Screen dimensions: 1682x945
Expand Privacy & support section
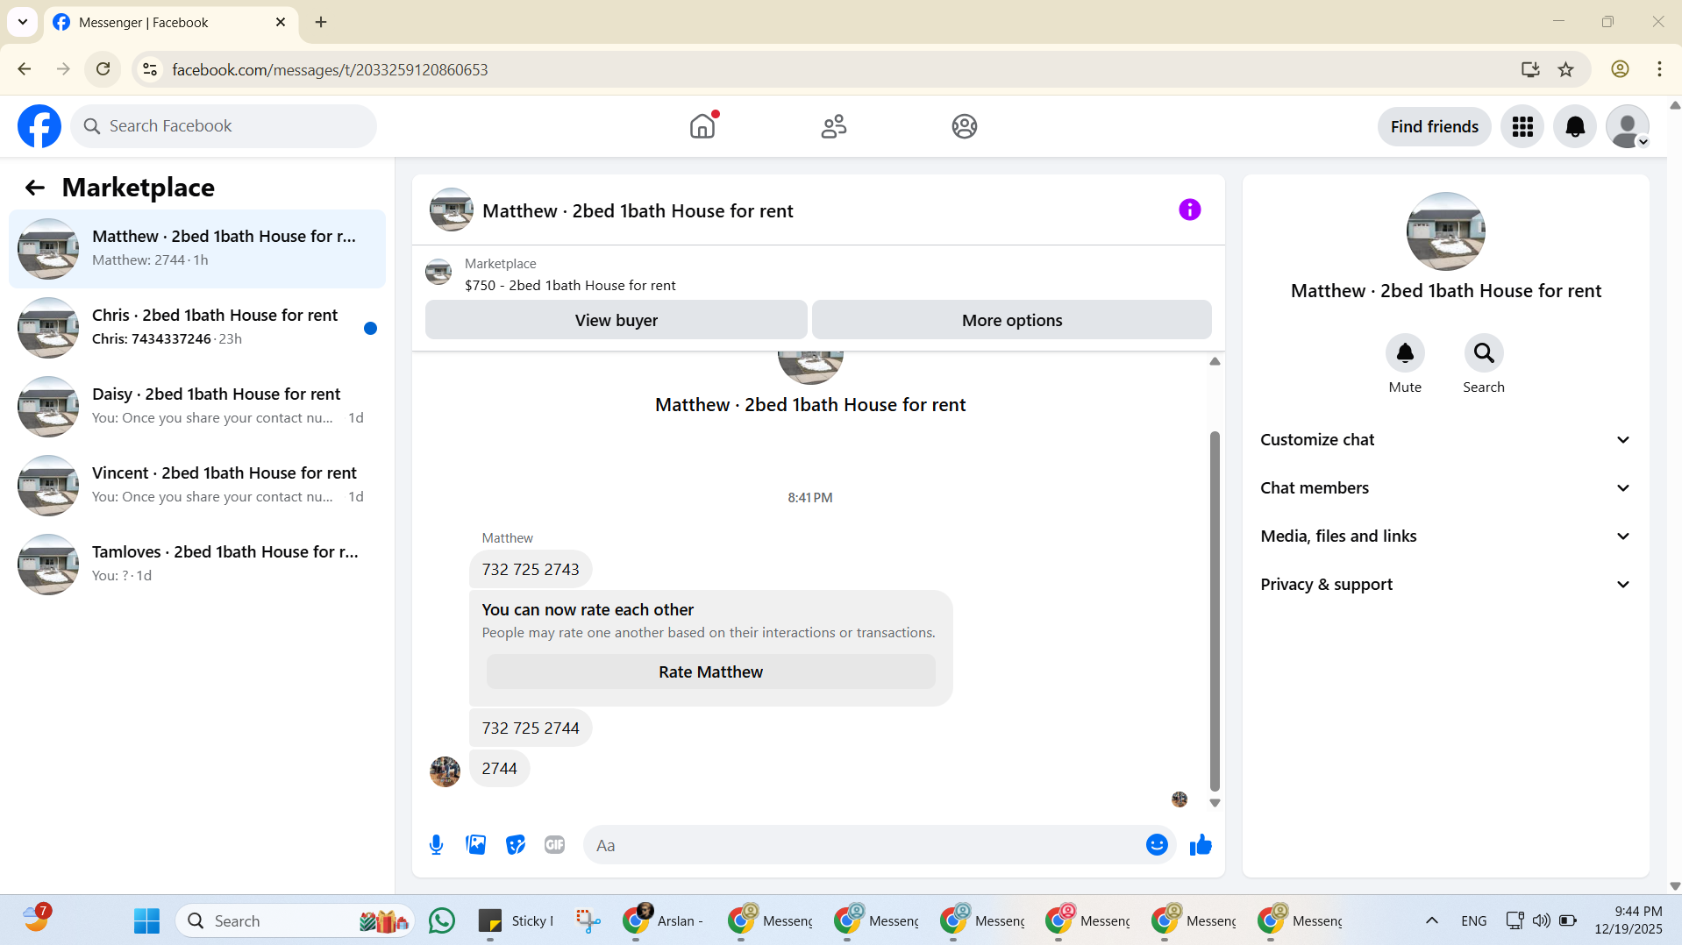[x=1446, y=585]
